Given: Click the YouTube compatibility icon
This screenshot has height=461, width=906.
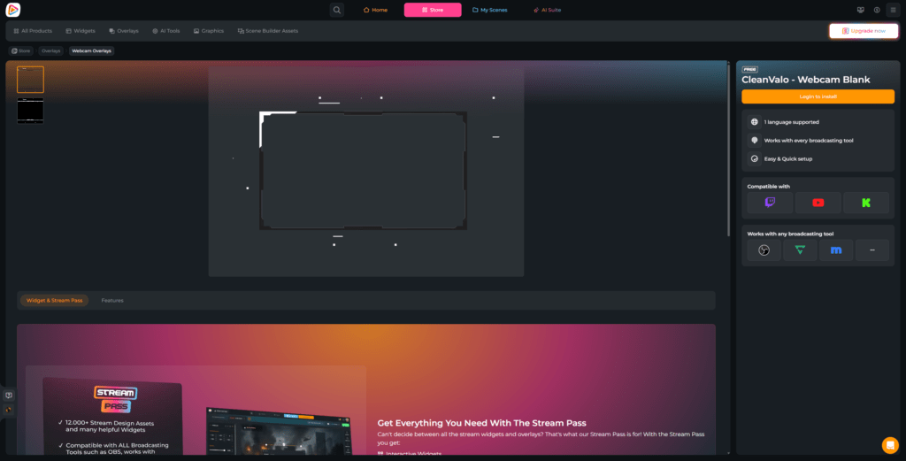Looking at the screenshot, I should (x=818, y=203).
